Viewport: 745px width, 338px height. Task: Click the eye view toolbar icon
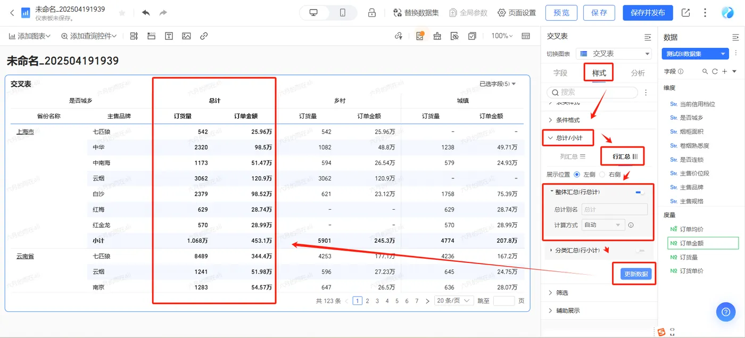[454, 36]
